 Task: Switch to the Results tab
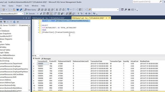(x=37, y=59)
